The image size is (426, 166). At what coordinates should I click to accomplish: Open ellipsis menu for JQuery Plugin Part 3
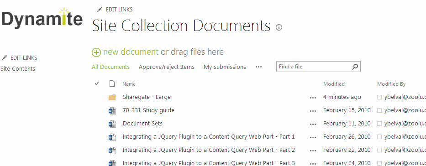313,164
